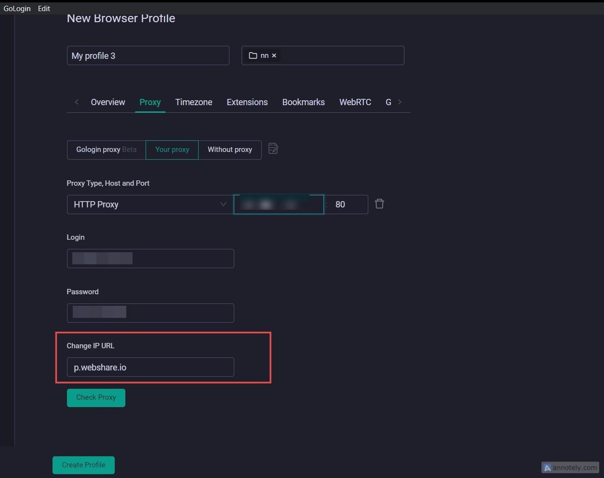Open the Extensions tab
Image resolution: width=604 pixels, height=478 pixels.
point(247,102)
